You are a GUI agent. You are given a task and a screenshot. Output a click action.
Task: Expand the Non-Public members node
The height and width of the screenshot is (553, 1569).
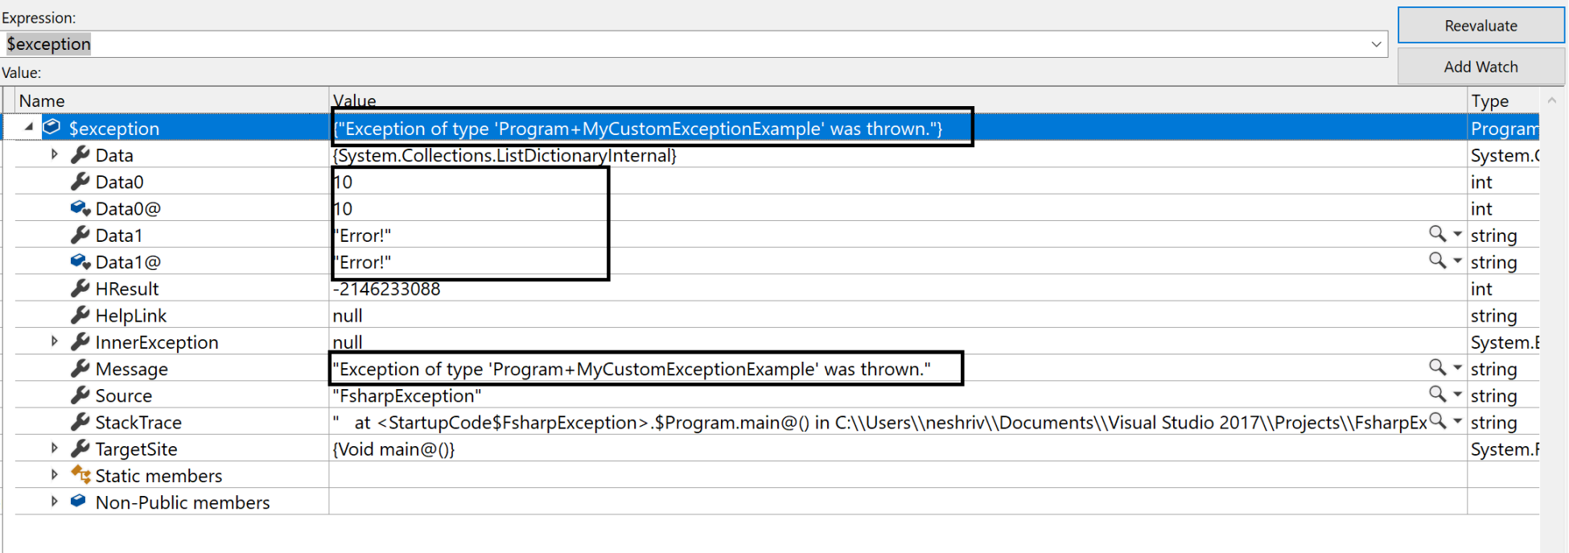(x=54, y=502)
